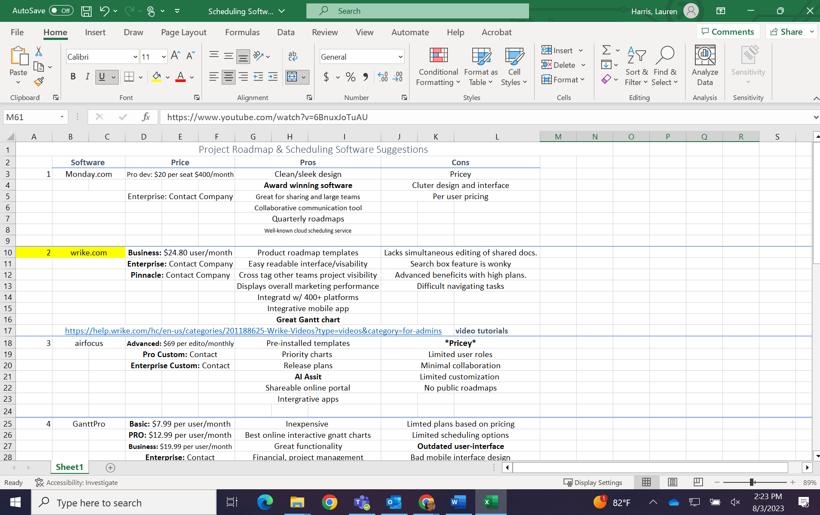
Task: Click the zoom slider handle
Action: point(752,482)
